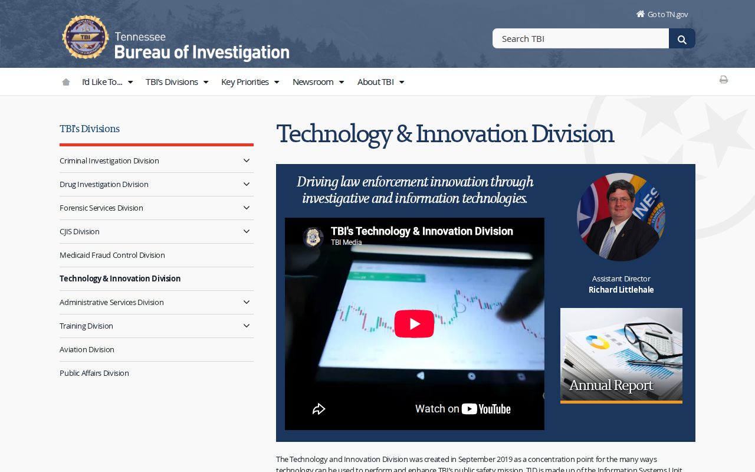
Task: Open Administrative Services Division link
Action: coord(111,302)
